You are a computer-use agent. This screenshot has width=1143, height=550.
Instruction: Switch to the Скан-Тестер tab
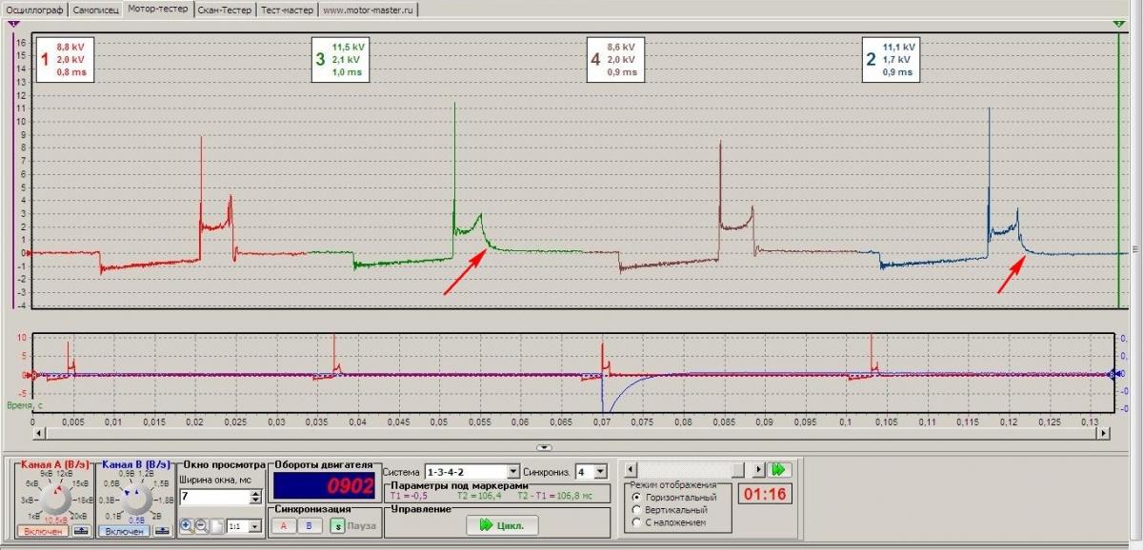tap(225, 9)
